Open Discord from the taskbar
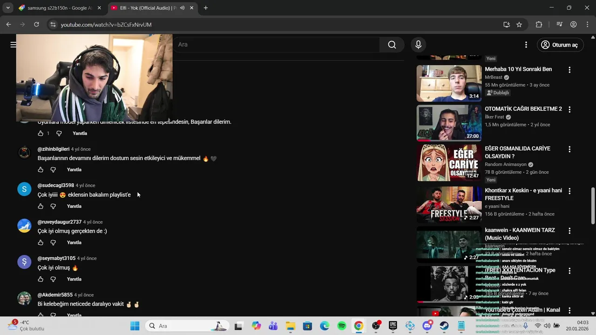596x335 pixels. 427,326
